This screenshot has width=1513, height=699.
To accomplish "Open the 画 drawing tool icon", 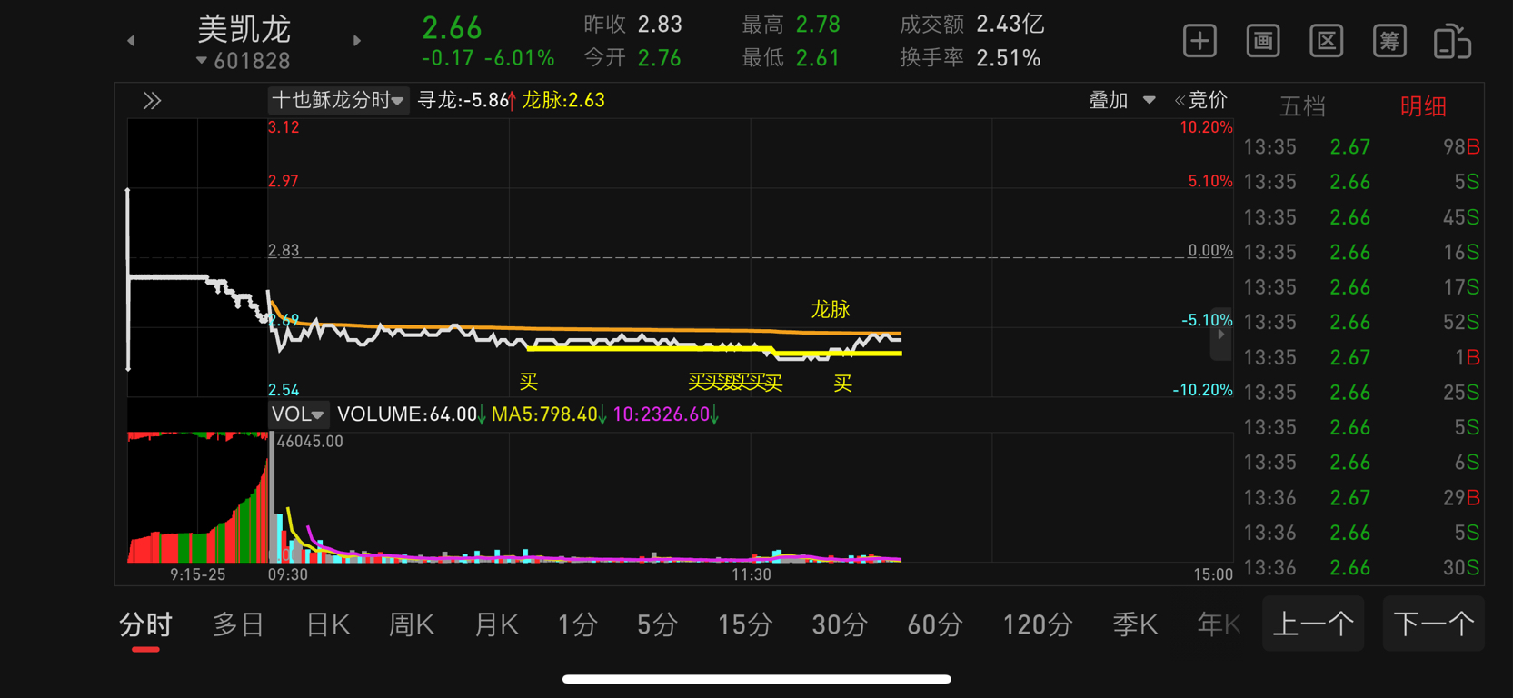I will (1263, 41).
